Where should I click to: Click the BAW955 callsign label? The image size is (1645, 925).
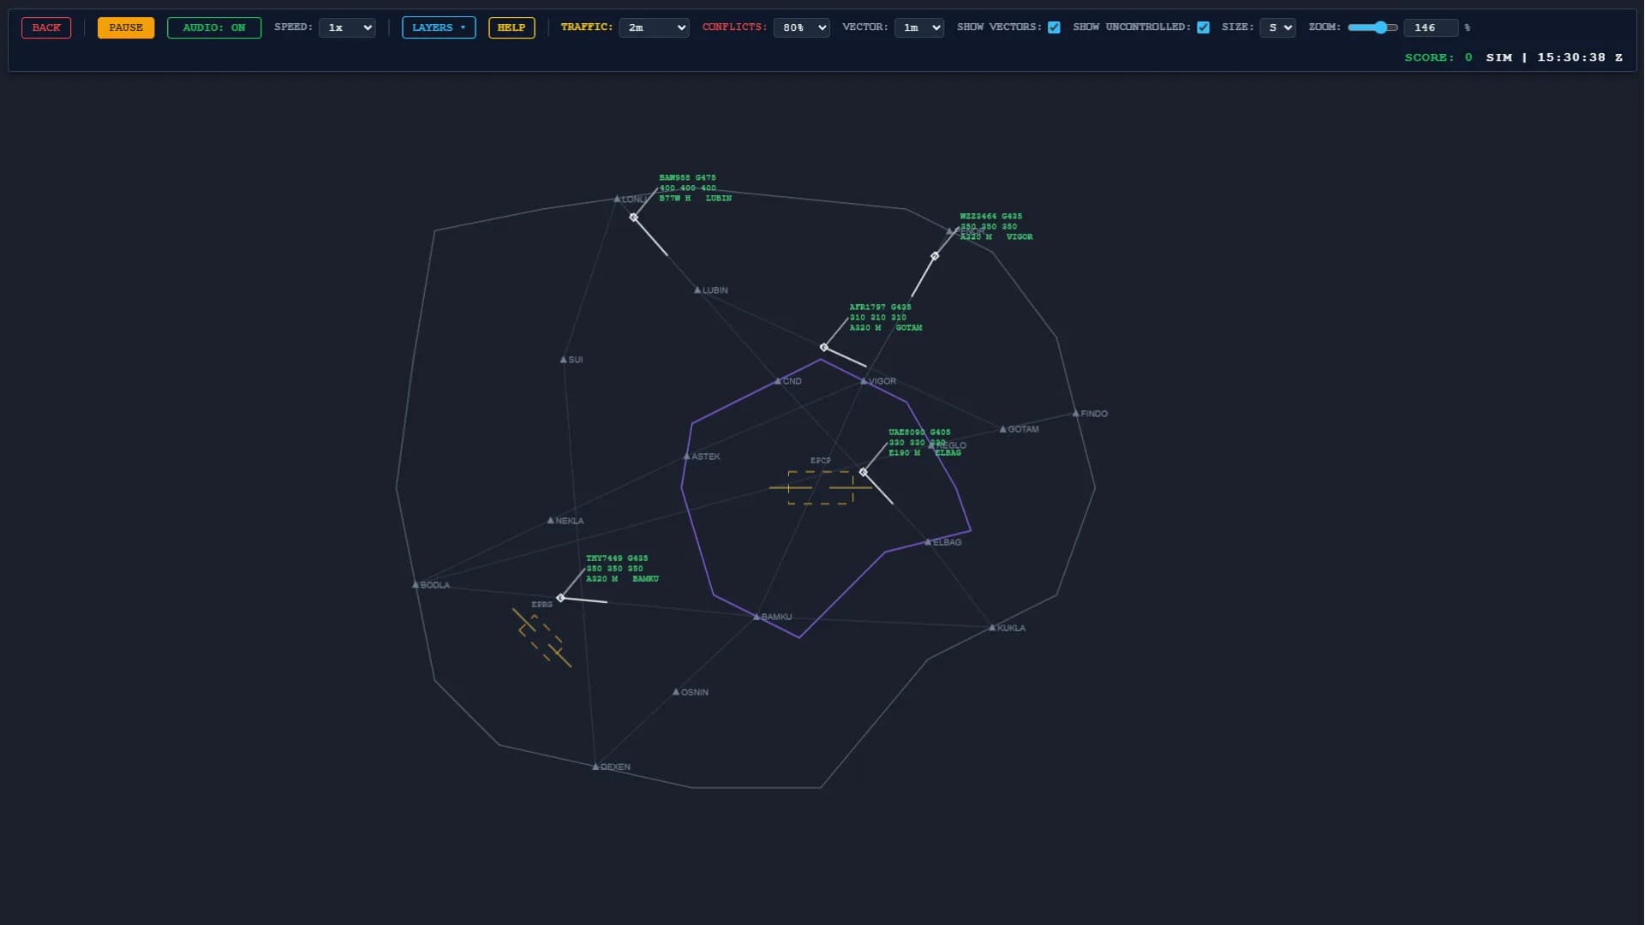[x=674, y=178]
